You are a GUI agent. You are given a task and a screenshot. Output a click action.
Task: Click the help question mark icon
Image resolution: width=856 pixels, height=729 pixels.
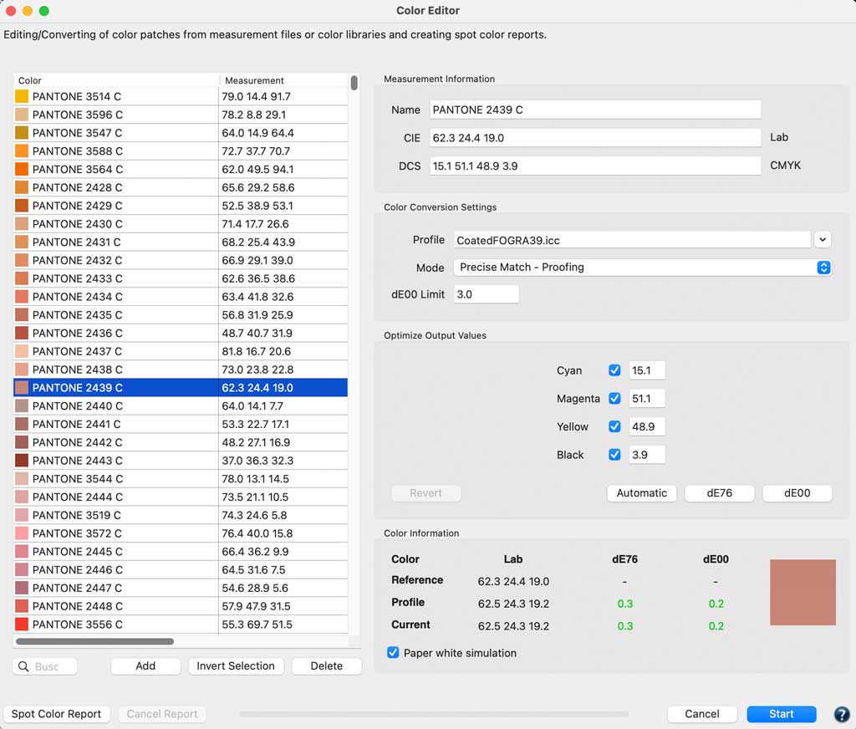click(842, 714)
